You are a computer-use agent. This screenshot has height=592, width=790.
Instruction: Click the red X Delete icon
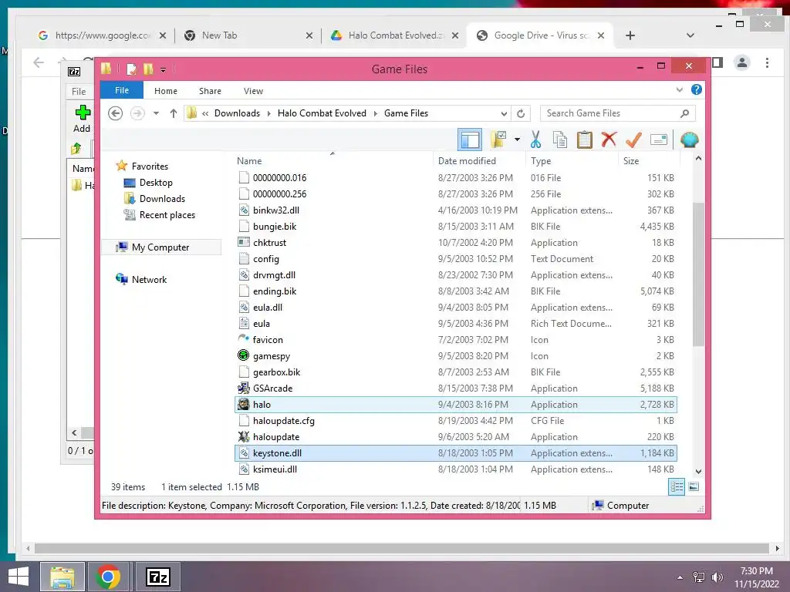609,140
